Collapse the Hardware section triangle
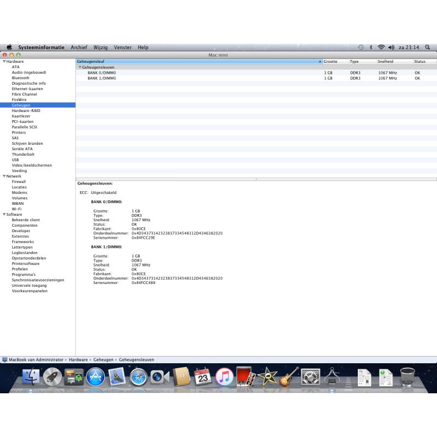This screenshot has width=437, height=437. coord(4,61)
